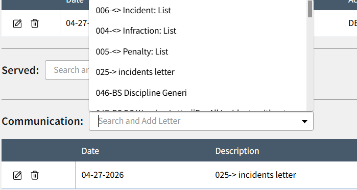The height and width of the screenshot is (190, 357).
Task: Sort by the Description column header
Action: click(x=237, y=151)
